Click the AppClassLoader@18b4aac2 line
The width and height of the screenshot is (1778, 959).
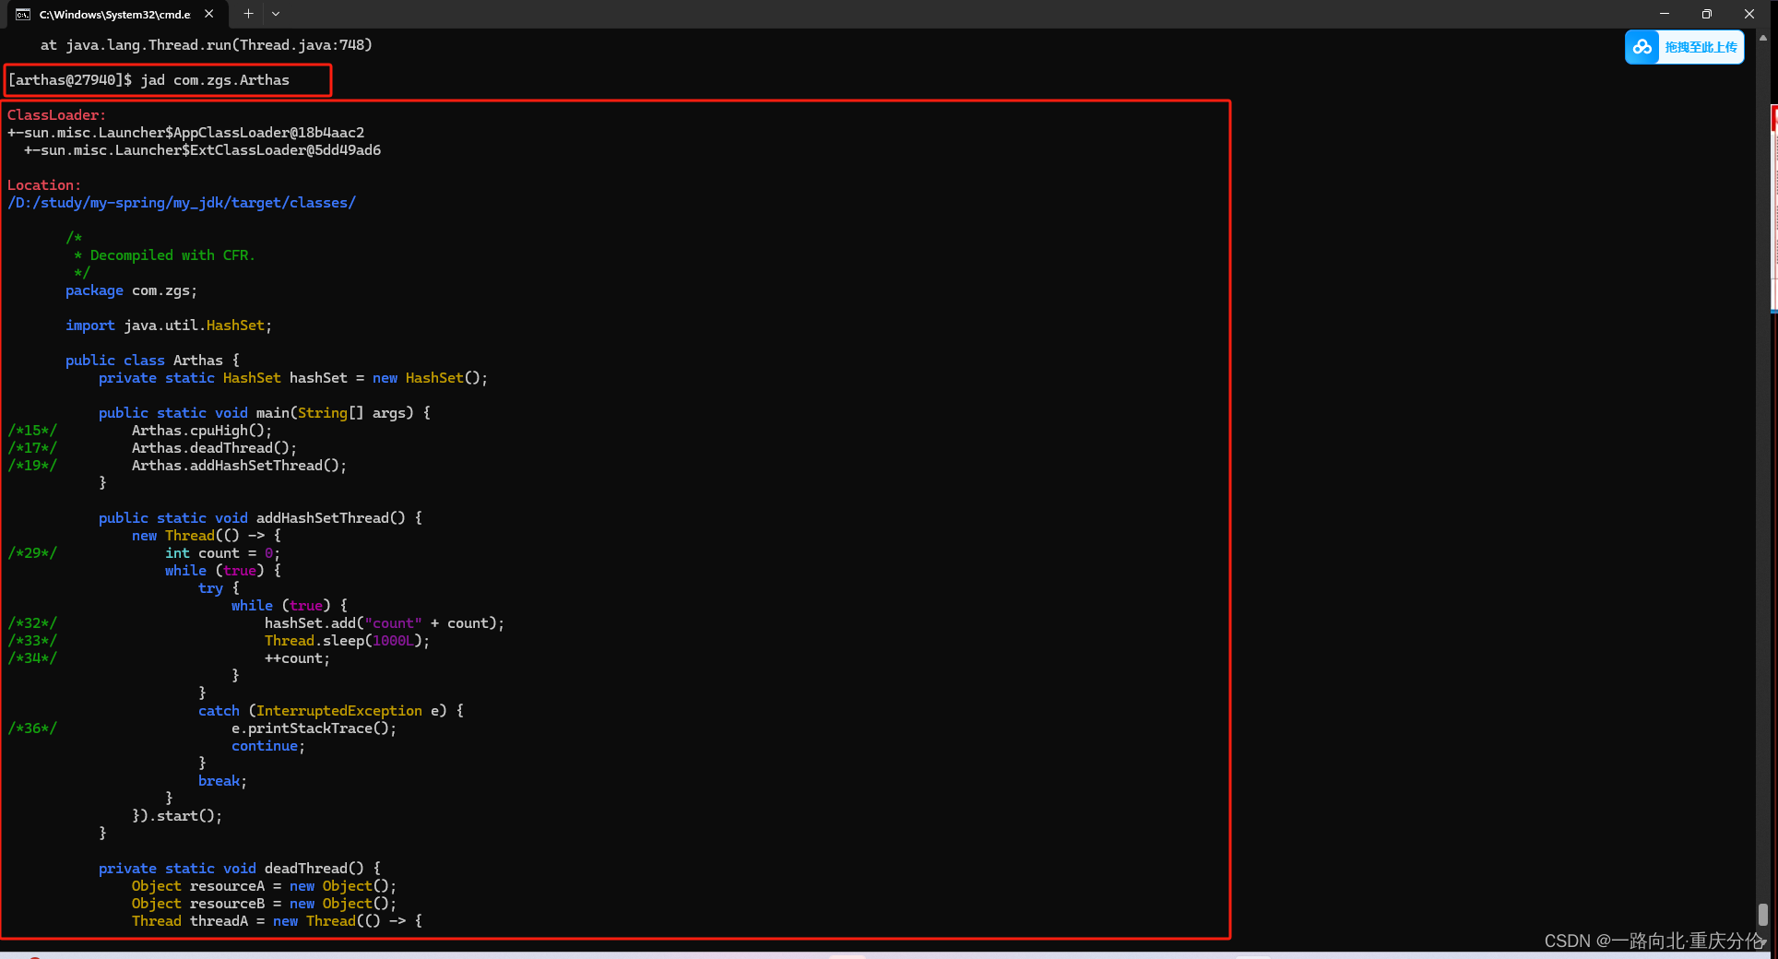185,133
